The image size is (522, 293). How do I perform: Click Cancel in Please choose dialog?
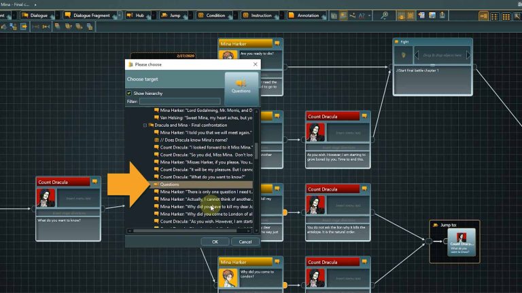(245, 241)
